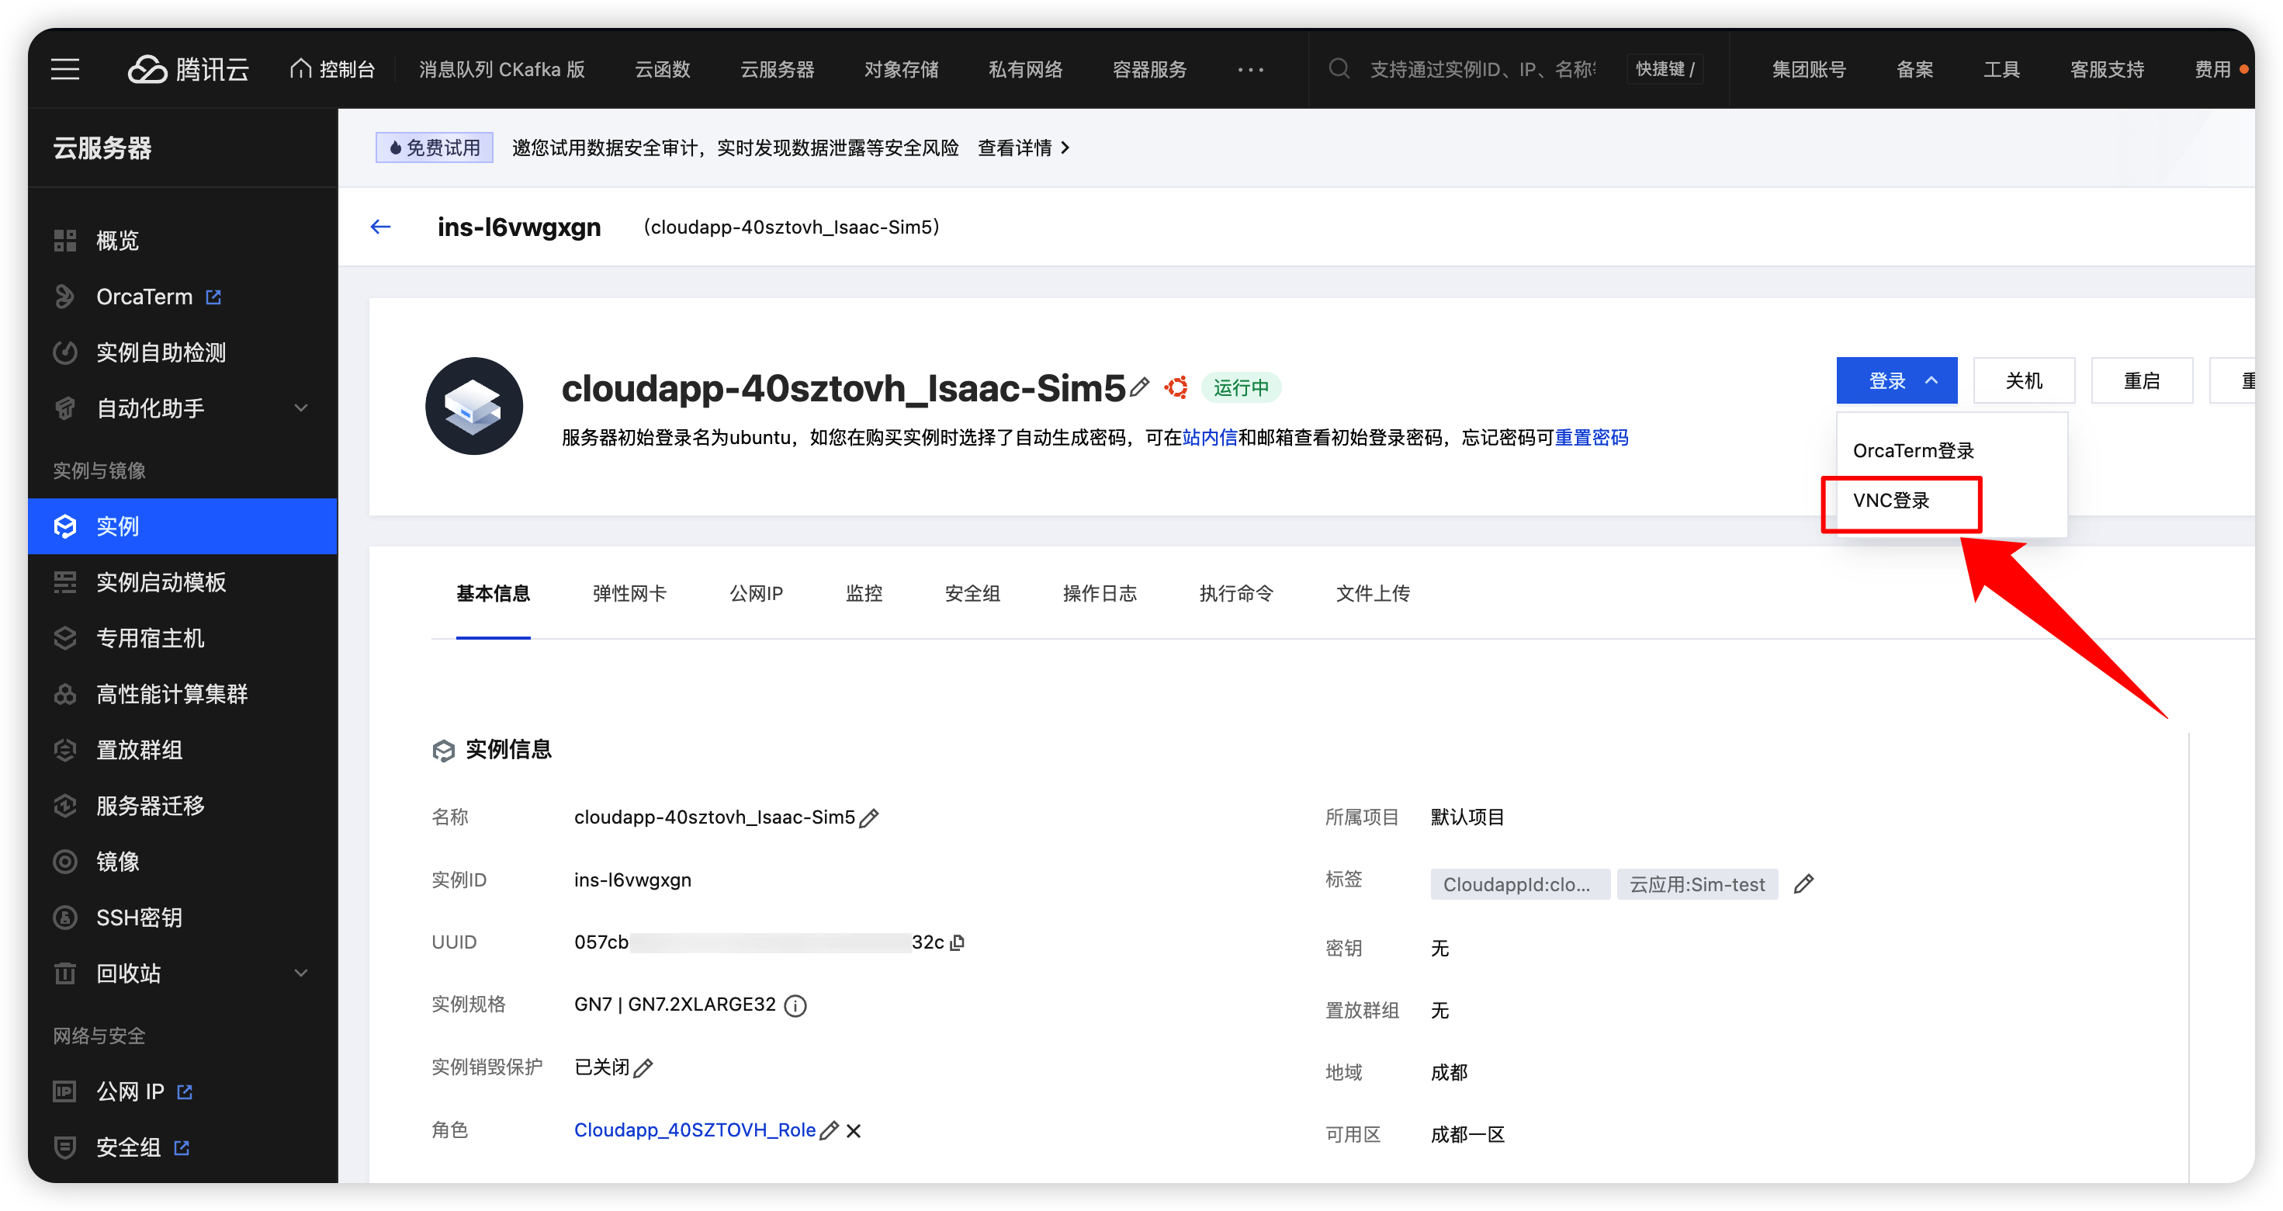Expand the 回收站 sidebar section

300,973
